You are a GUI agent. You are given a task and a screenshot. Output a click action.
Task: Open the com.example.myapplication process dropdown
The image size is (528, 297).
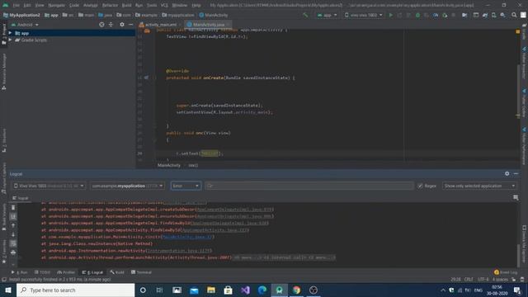click(127, 186)
